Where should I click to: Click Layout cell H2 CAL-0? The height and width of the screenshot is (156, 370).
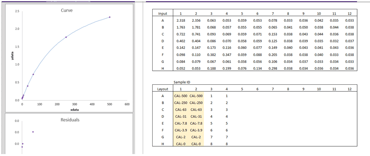(x=196, y=144)
